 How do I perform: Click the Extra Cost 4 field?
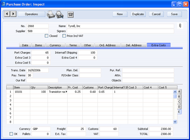click(x=87, y=58)
